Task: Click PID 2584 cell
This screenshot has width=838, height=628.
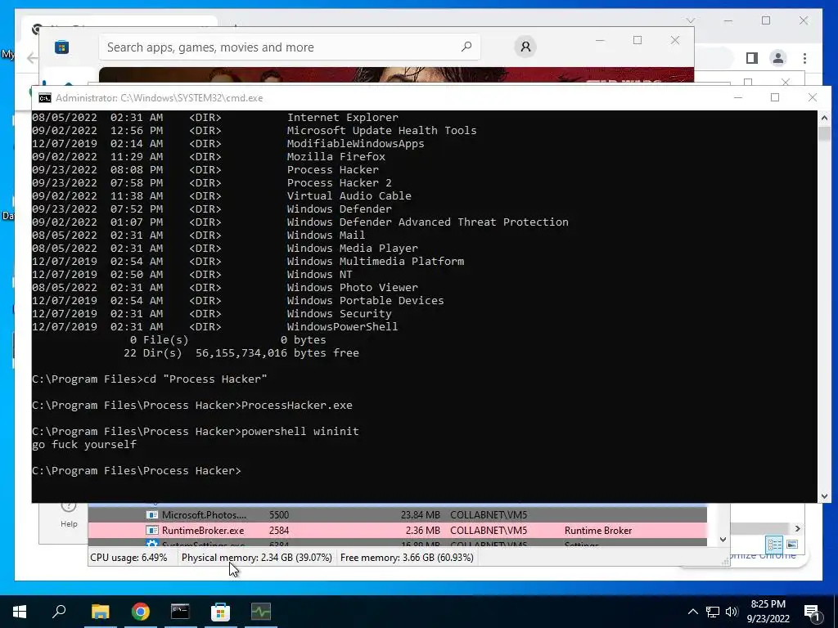Action: pyautogui.click(x=279, y=530)
